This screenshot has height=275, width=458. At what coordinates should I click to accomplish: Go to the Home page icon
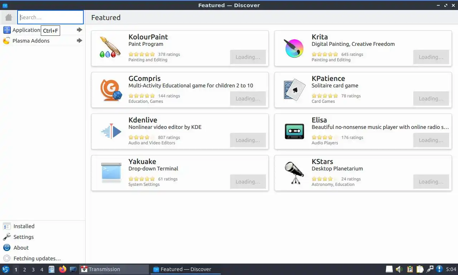coord(9,17)
